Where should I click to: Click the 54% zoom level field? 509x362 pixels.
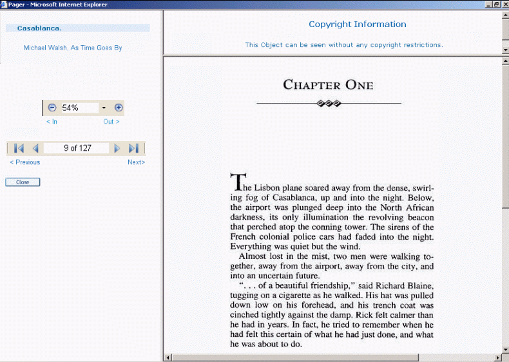point(78,108)
